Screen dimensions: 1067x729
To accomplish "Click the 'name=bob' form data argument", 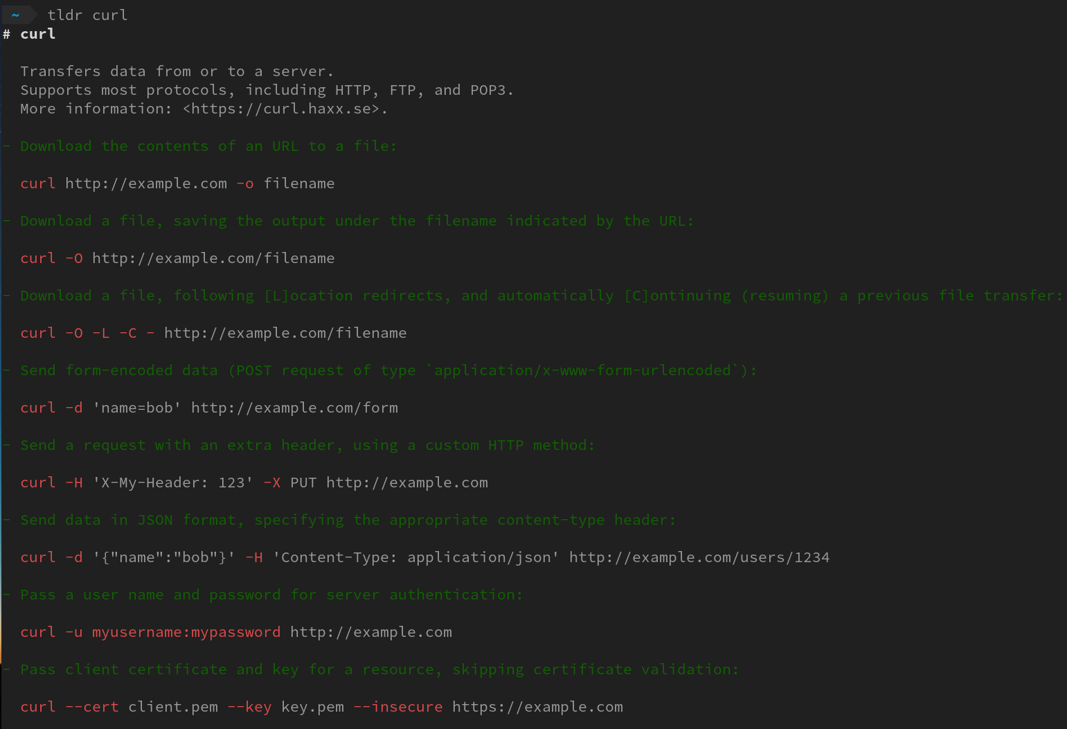I will coord(137,408).
